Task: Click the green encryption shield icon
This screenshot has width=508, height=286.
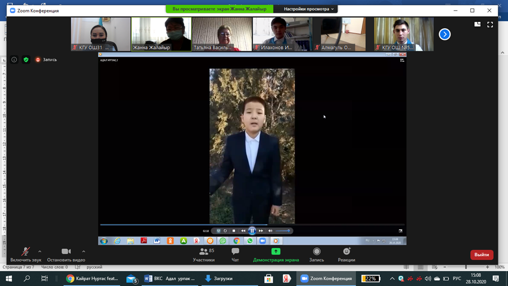Action: 26,60
